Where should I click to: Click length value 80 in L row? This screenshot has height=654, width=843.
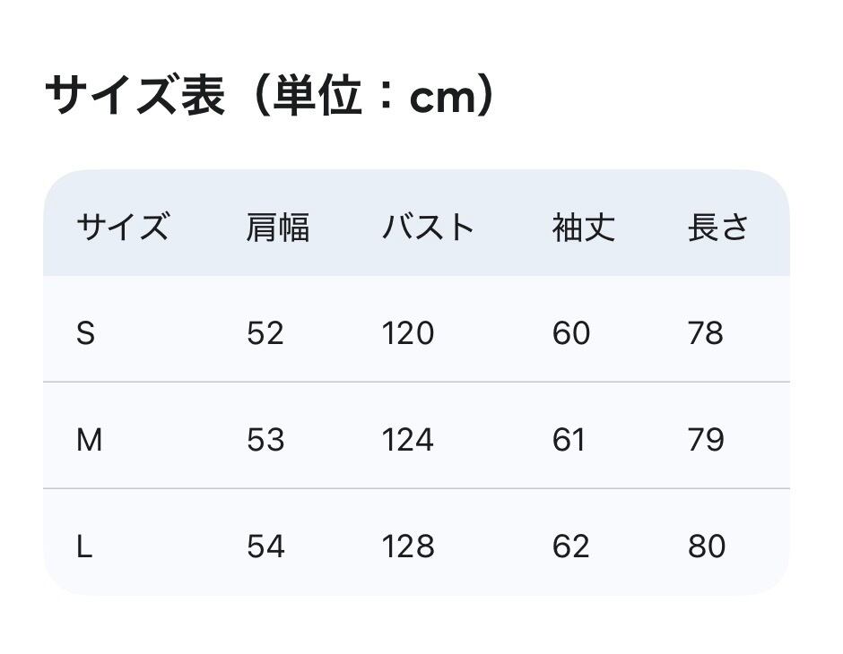pos(707,546)
